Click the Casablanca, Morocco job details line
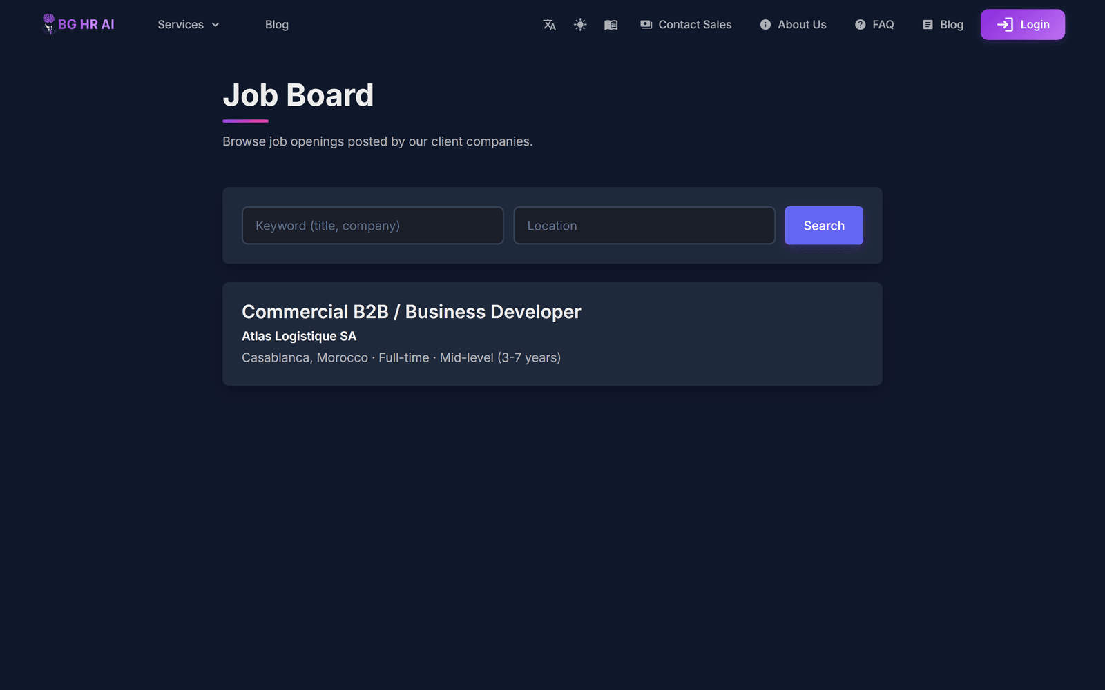This screenshot has height=690, width=1105. [x=401, y=357]
